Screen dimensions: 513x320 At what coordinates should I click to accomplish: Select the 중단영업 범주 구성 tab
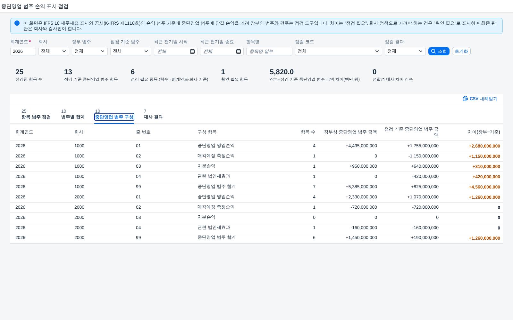[x=114, y=114]
